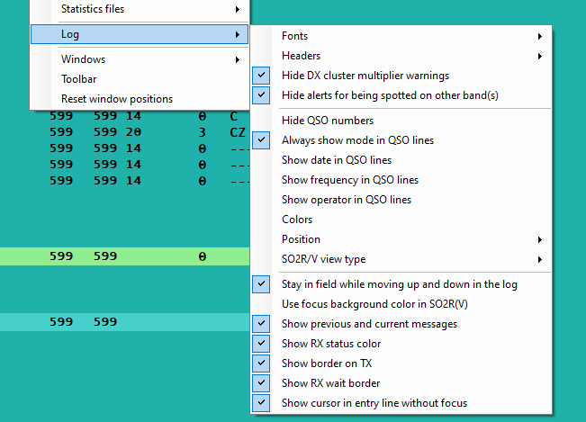Expand the Position submenu
The height and width of the screenshot is (422, 586).
tap(401, 239)
